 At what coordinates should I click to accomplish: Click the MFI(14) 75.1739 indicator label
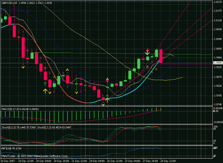11,148
